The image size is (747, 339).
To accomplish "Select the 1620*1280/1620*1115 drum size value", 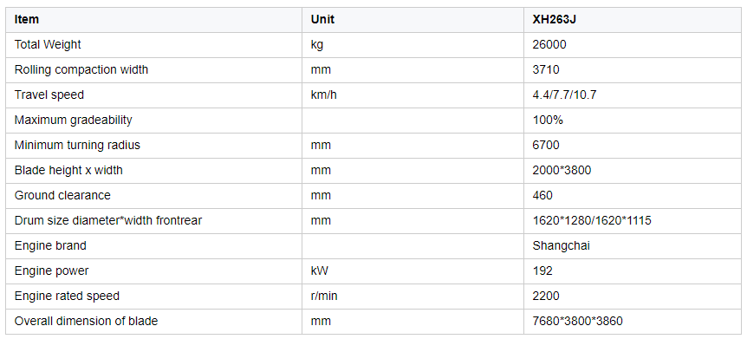I will click(592, 221).
